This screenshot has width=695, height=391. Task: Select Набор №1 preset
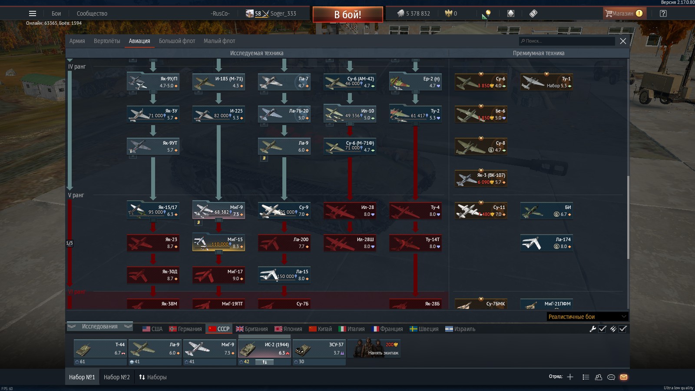point(82,377)
